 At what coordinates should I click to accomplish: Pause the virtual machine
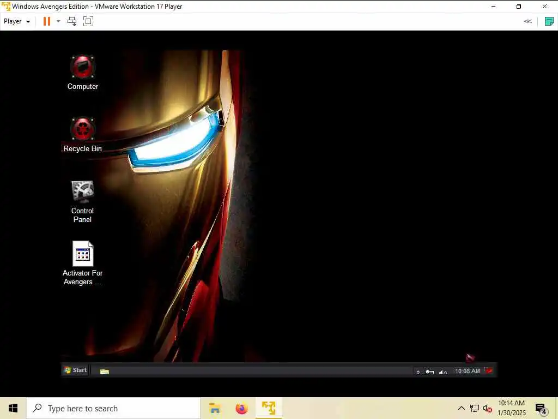(x=47, y=21)
